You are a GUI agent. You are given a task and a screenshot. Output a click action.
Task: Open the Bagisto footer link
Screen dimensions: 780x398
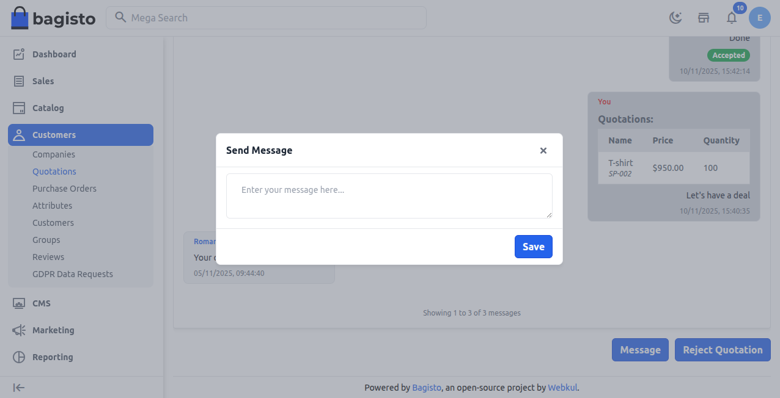tap(427, 387)
